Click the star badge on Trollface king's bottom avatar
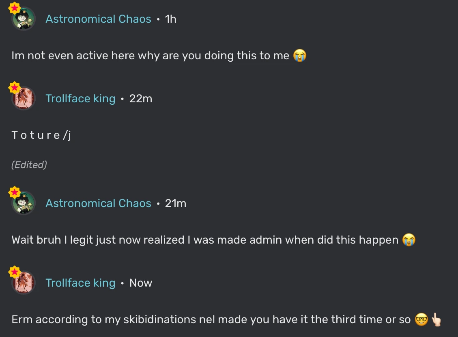 (x=15, y=272)
